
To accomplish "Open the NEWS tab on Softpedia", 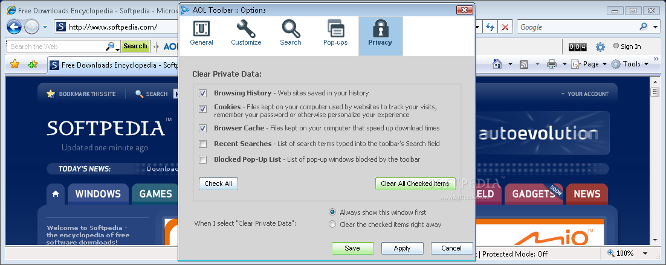I will point(587,194).
